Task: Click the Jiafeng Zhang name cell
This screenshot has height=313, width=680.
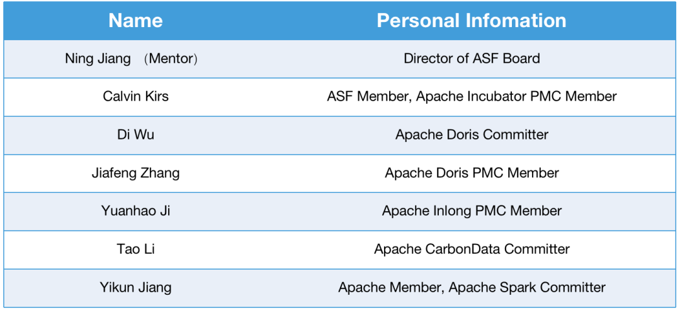Action: 135,173
